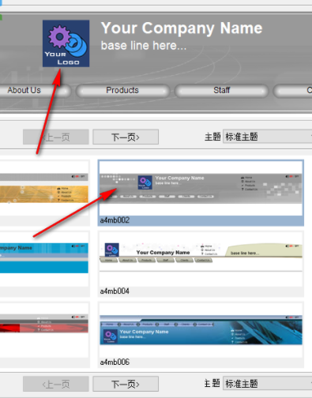Screen dimensions: 312x398
Task: Open the Products navigation button
Action: [x=122, y=90]
